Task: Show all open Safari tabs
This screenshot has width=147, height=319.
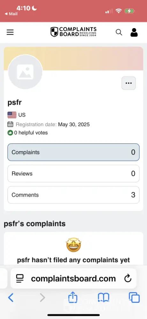Action: pyautogui.click(x=134, y=298)
